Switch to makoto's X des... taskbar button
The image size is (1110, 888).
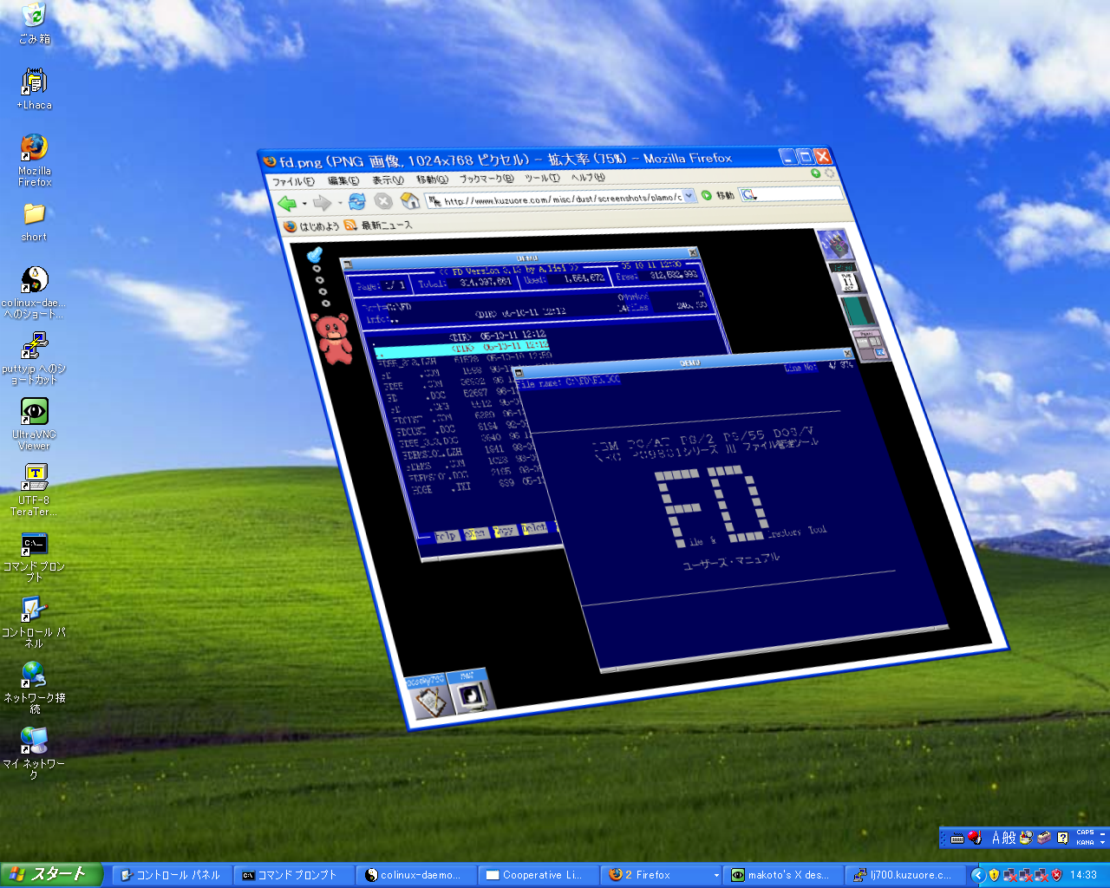[x=783, y=875]
